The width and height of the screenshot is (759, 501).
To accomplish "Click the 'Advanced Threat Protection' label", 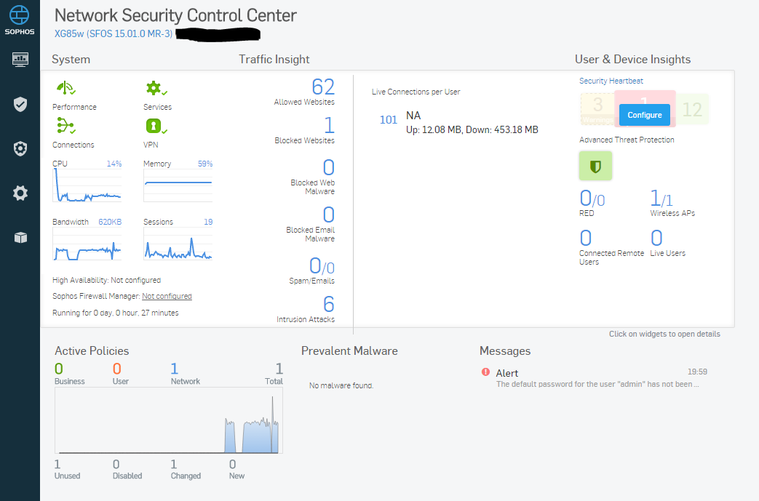I will point(627,140).
